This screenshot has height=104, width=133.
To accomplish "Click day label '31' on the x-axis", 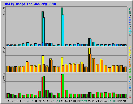I will coord(125,101).
